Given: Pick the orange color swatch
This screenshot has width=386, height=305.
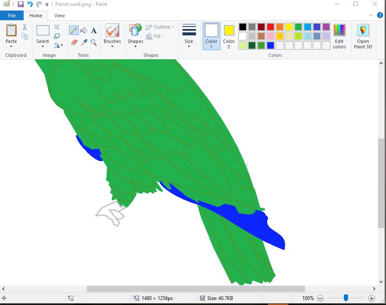Looking at the screenshot, I should (280, 27).
